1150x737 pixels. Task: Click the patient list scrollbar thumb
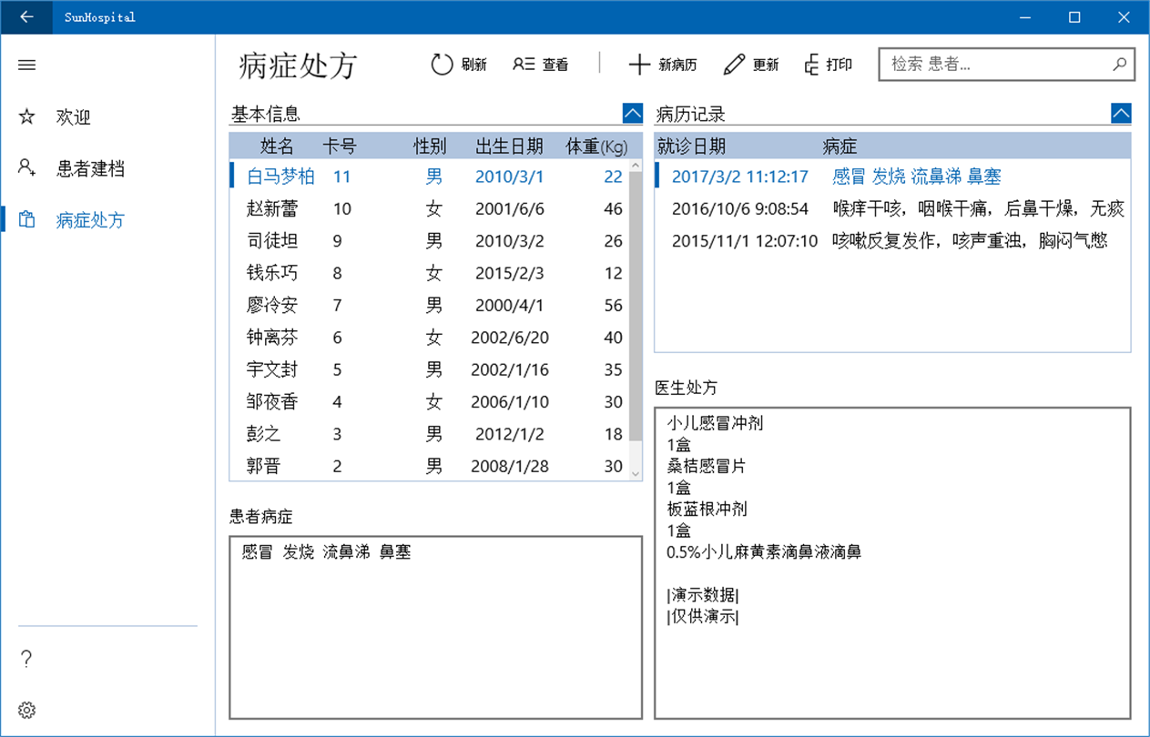[x=636, y=305]
